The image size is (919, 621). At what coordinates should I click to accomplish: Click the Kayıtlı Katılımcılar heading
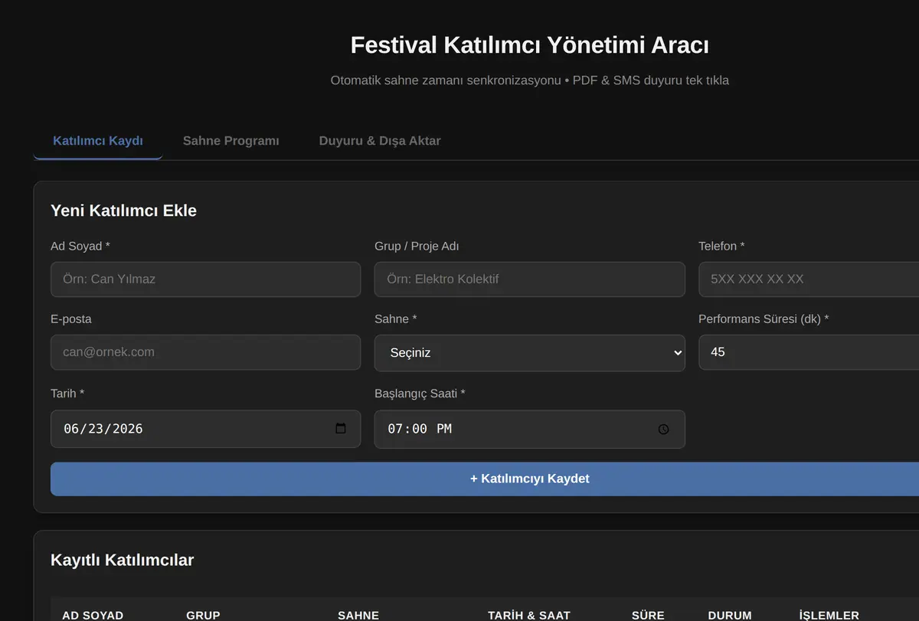pyautogui.click(x=123, y=560)
